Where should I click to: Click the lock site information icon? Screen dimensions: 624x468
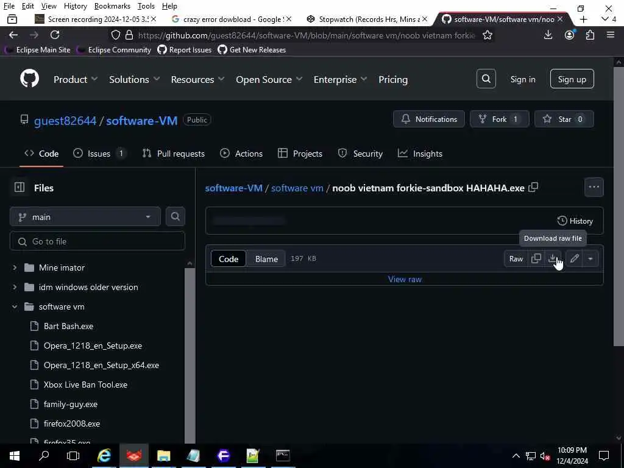tap(129, 35)
